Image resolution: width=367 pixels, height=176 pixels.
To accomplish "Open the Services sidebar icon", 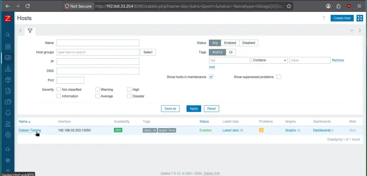I will pyautogui.click(x=8, y=69).
